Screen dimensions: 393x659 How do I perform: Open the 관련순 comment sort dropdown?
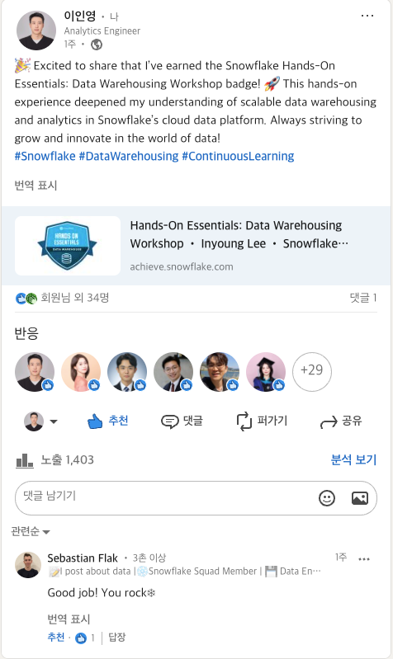coord(31,532)
